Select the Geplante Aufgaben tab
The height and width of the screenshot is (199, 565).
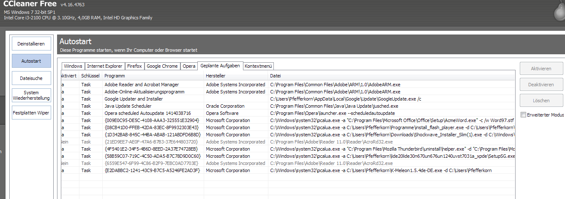220,66
